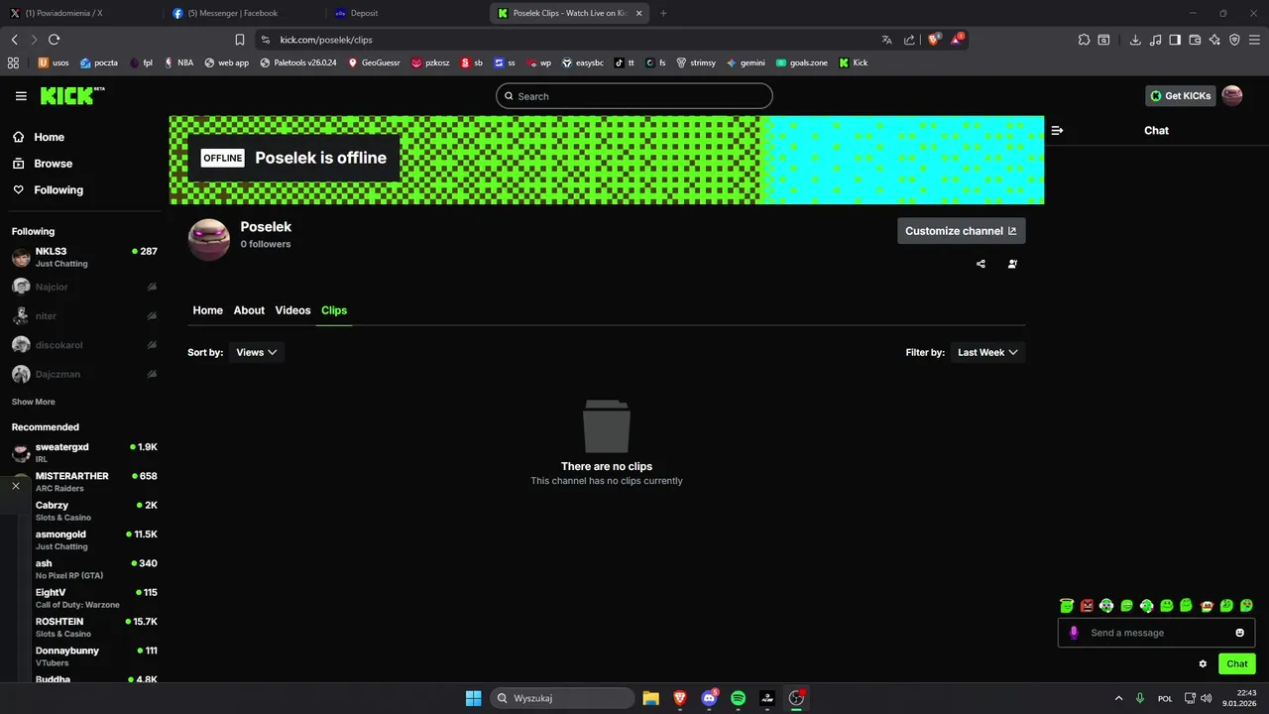The width and height of the screenshot is (1269, 714).
Task: Open the Filter by Last Week dropdown
Action: coord(987,352)
